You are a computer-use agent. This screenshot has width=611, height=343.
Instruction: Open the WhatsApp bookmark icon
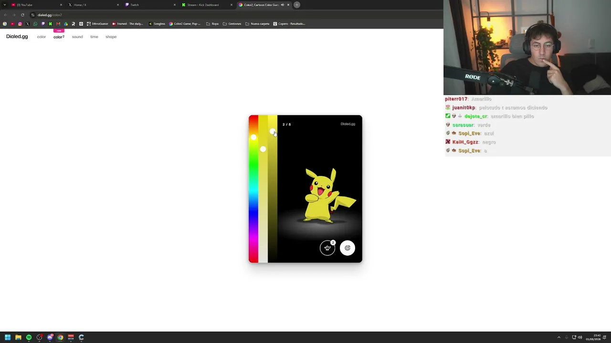(x=35, y=24)
